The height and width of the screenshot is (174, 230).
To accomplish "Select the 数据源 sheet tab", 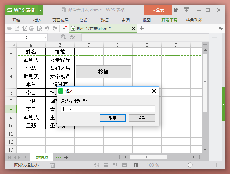I will [x=42, y=157].
